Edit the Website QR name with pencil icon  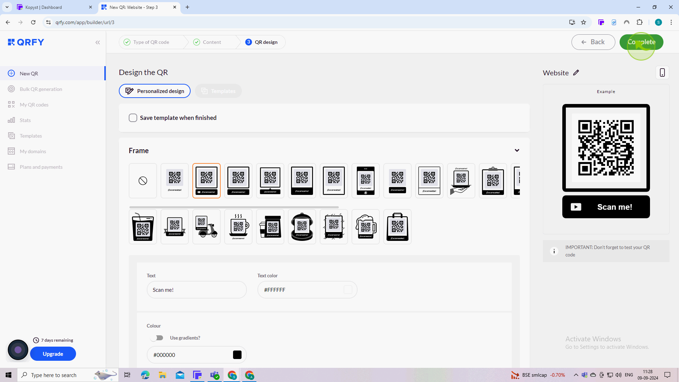(576, 73)
